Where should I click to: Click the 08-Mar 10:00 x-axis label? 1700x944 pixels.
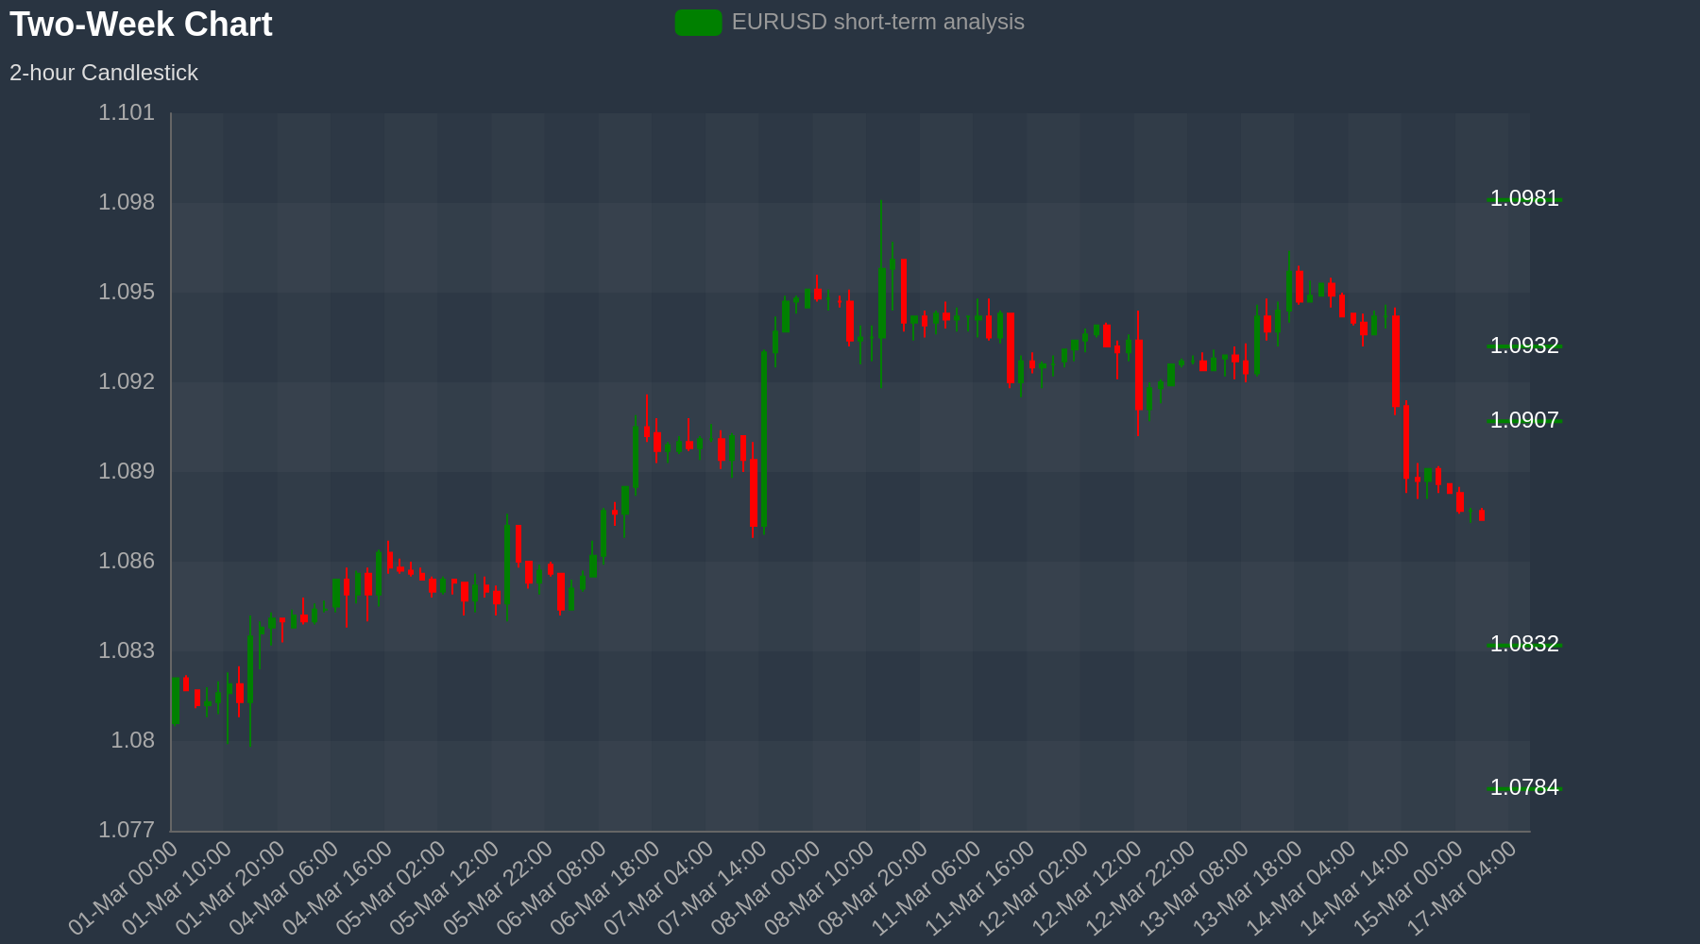pyautogui.click(x=820, y=888)
